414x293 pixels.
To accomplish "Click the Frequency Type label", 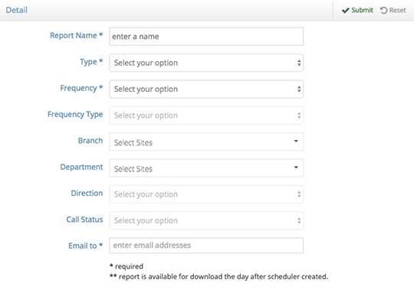I will [x=75, y=115].
